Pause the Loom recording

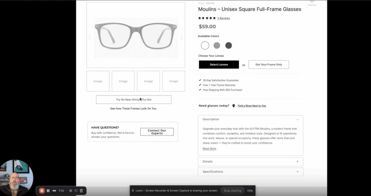tap(48, 191)
